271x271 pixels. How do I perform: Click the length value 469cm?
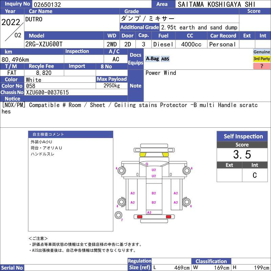click(x=182, y=268)
